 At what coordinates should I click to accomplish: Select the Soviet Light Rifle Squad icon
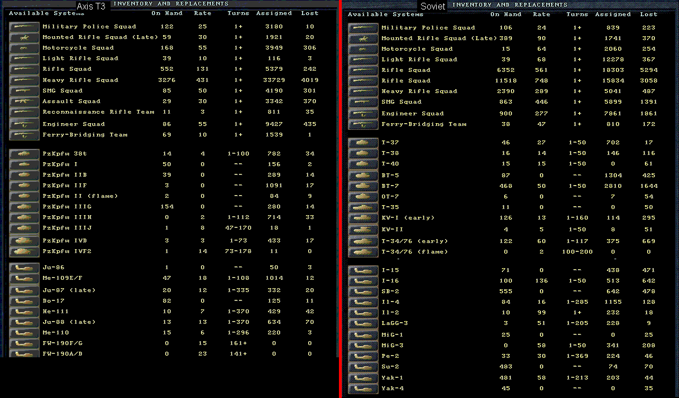tap(364, 60)
